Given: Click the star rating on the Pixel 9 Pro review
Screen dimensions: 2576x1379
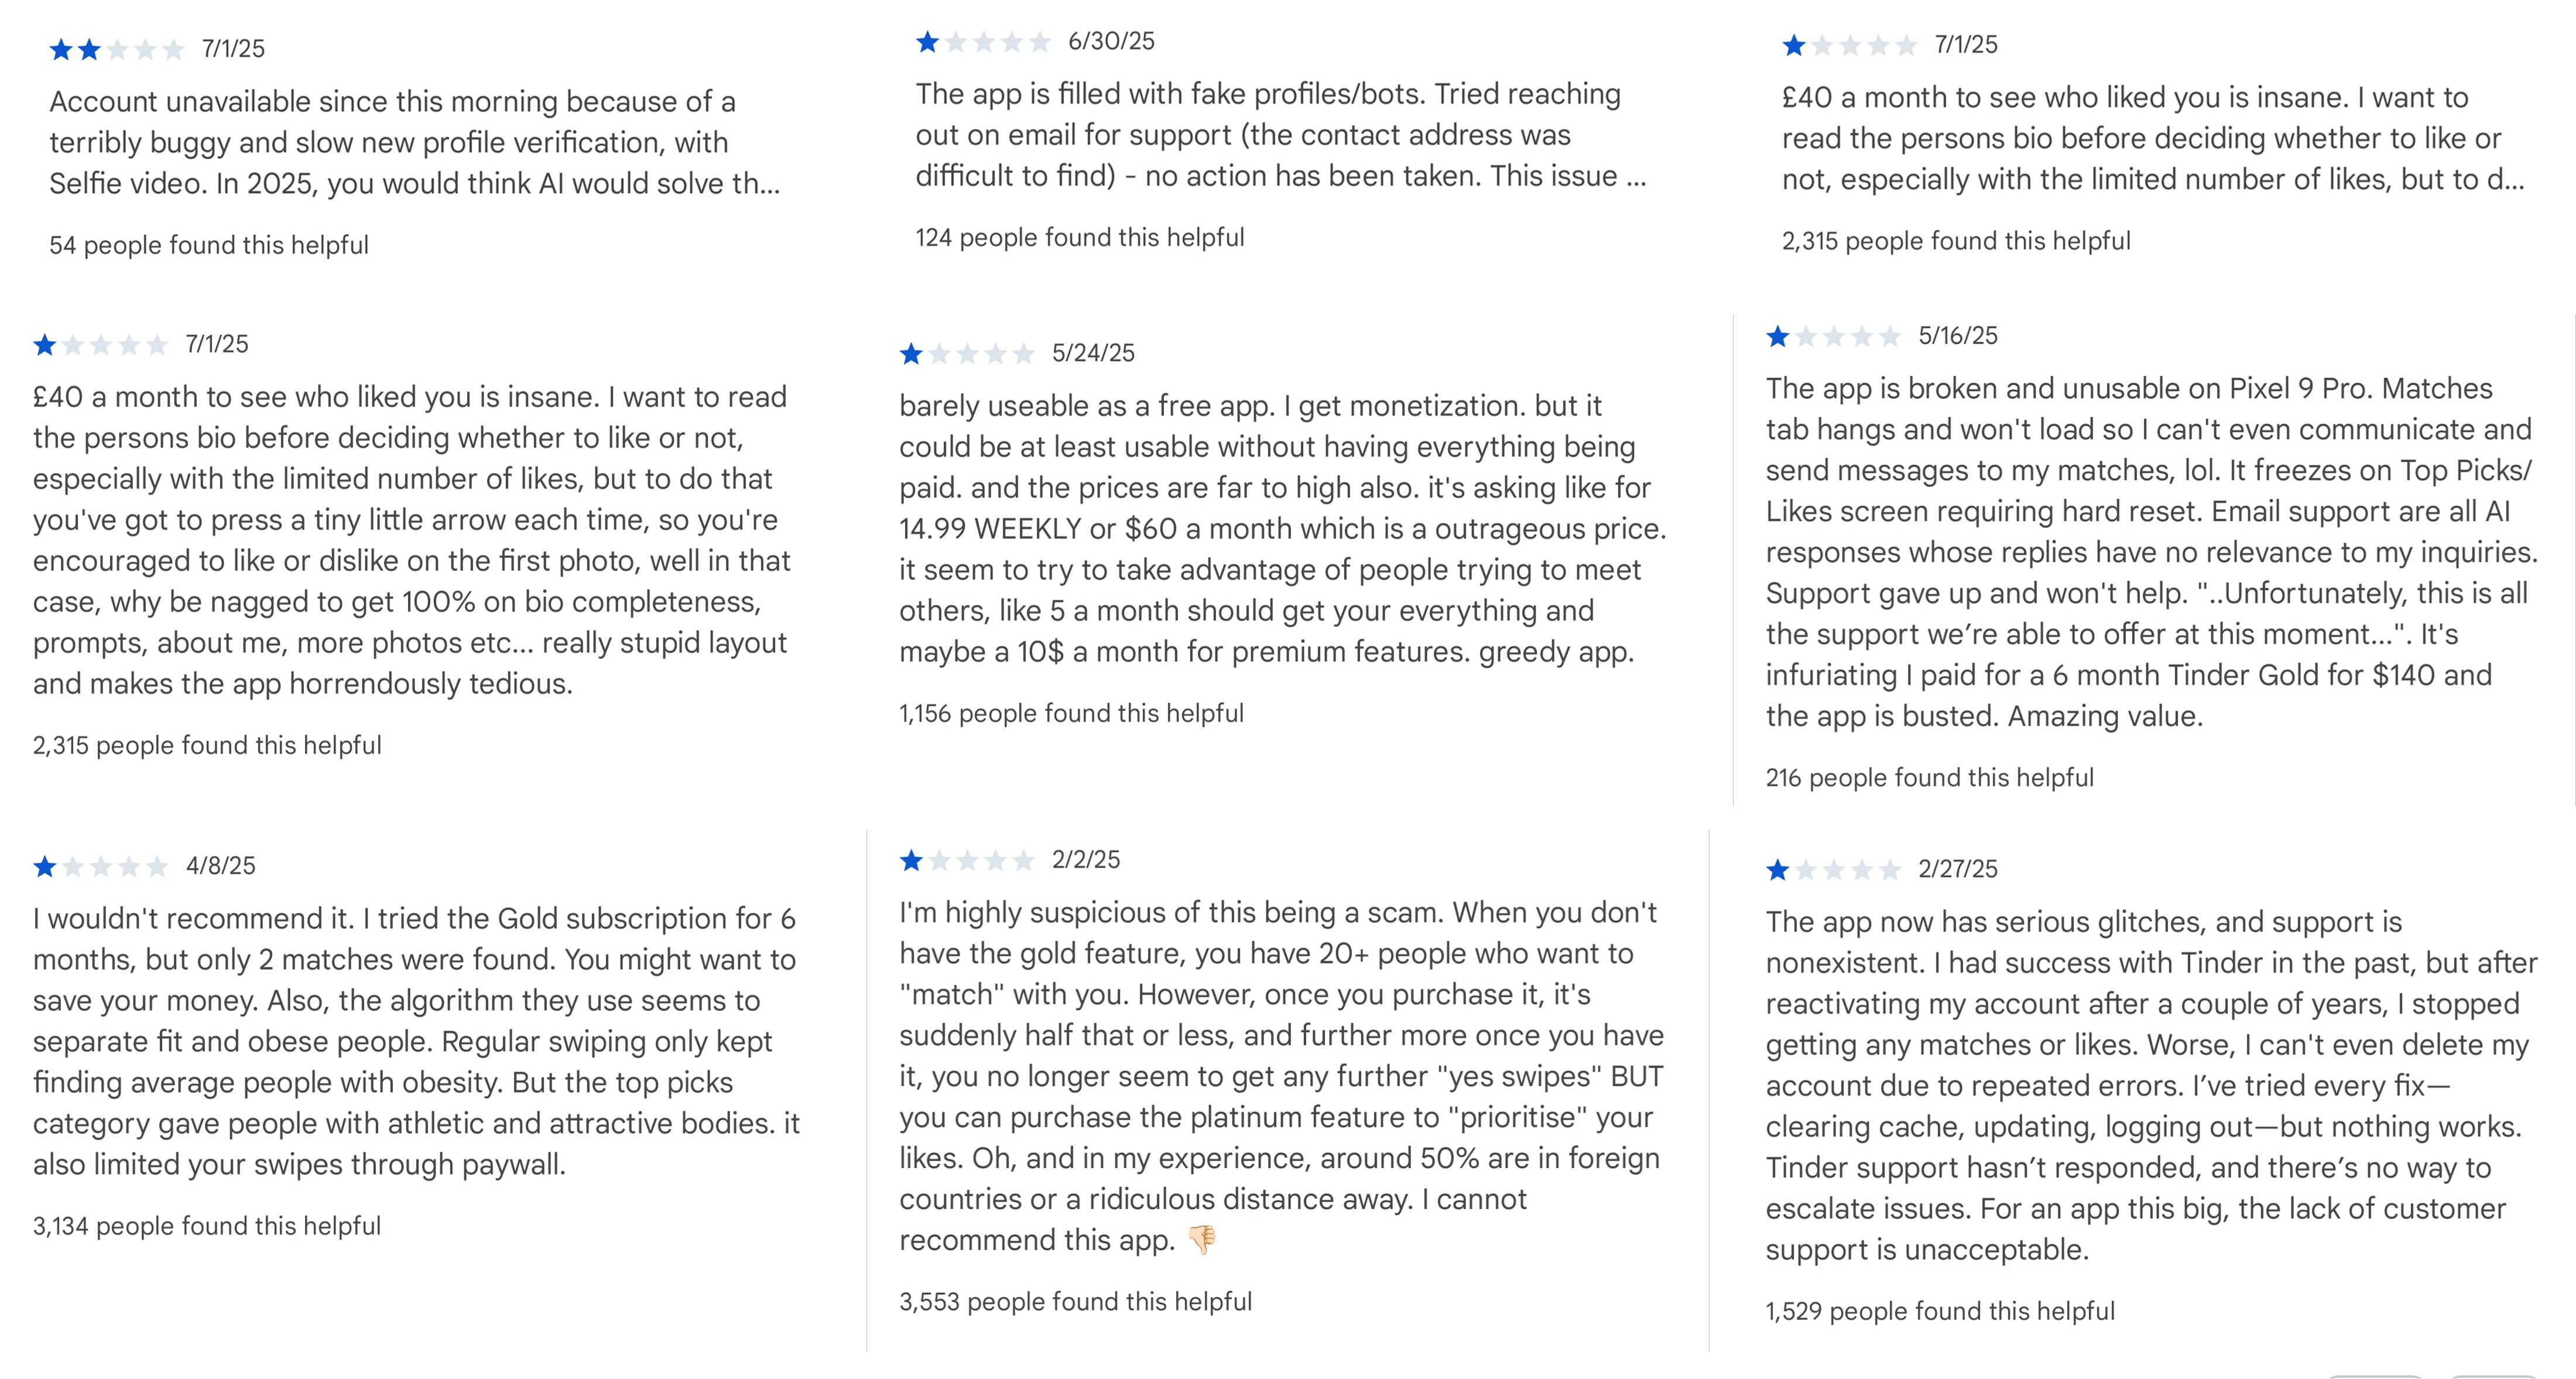Looking at the screenshot, I should click(1833, 336).
